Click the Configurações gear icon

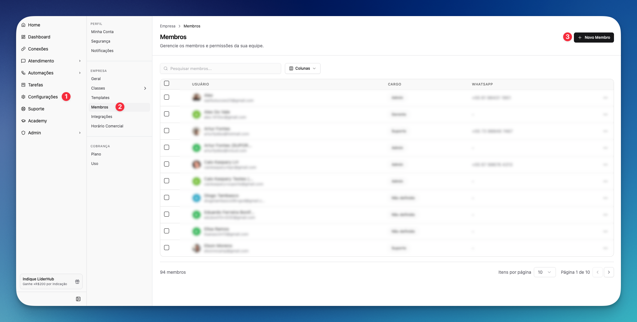23,97
